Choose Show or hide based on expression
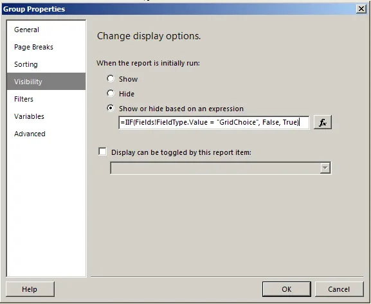 coord(111,109)
